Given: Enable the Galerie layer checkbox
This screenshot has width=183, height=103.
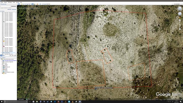Looking at the screenshot, I should pyautogui.click(x=3, y=71).
